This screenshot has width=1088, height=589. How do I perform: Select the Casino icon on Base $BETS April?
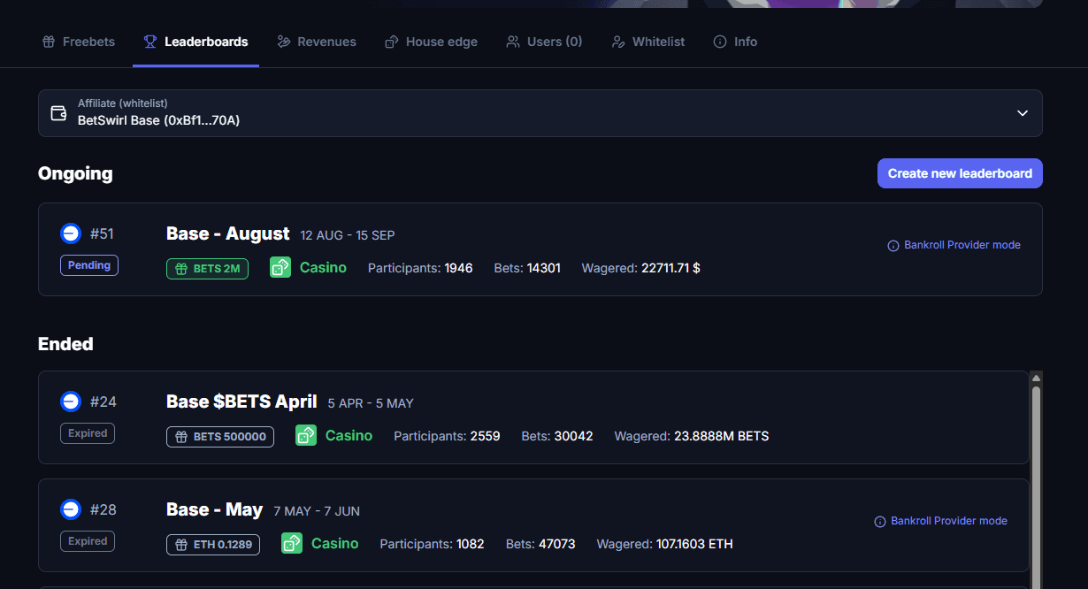point(305,435)
